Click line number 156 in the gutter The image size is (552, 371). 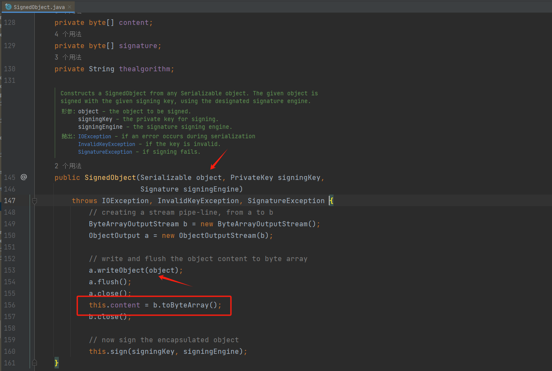[x=9, y=305]
